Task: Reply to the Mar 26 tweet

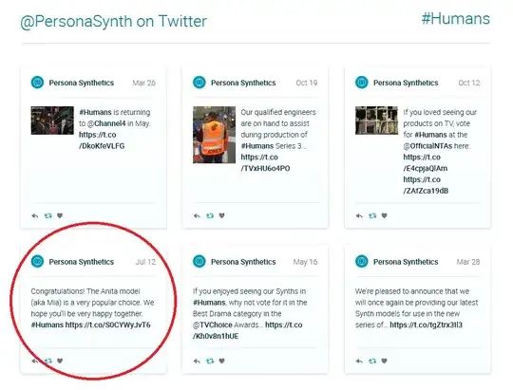Action: (35, 215)
